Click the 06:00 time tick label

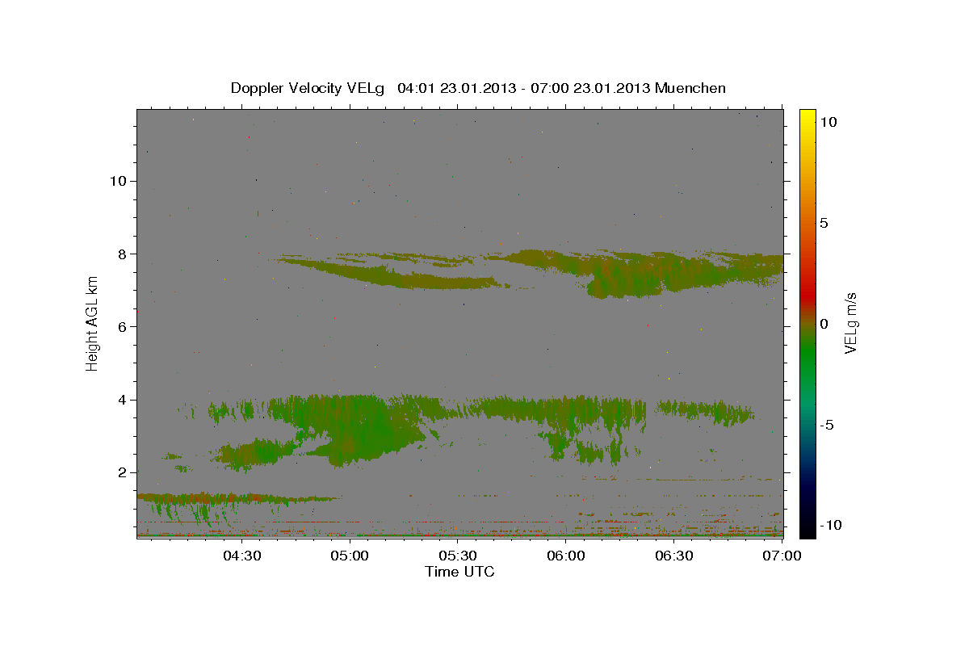pyautogui.click(x=566, y=556)
